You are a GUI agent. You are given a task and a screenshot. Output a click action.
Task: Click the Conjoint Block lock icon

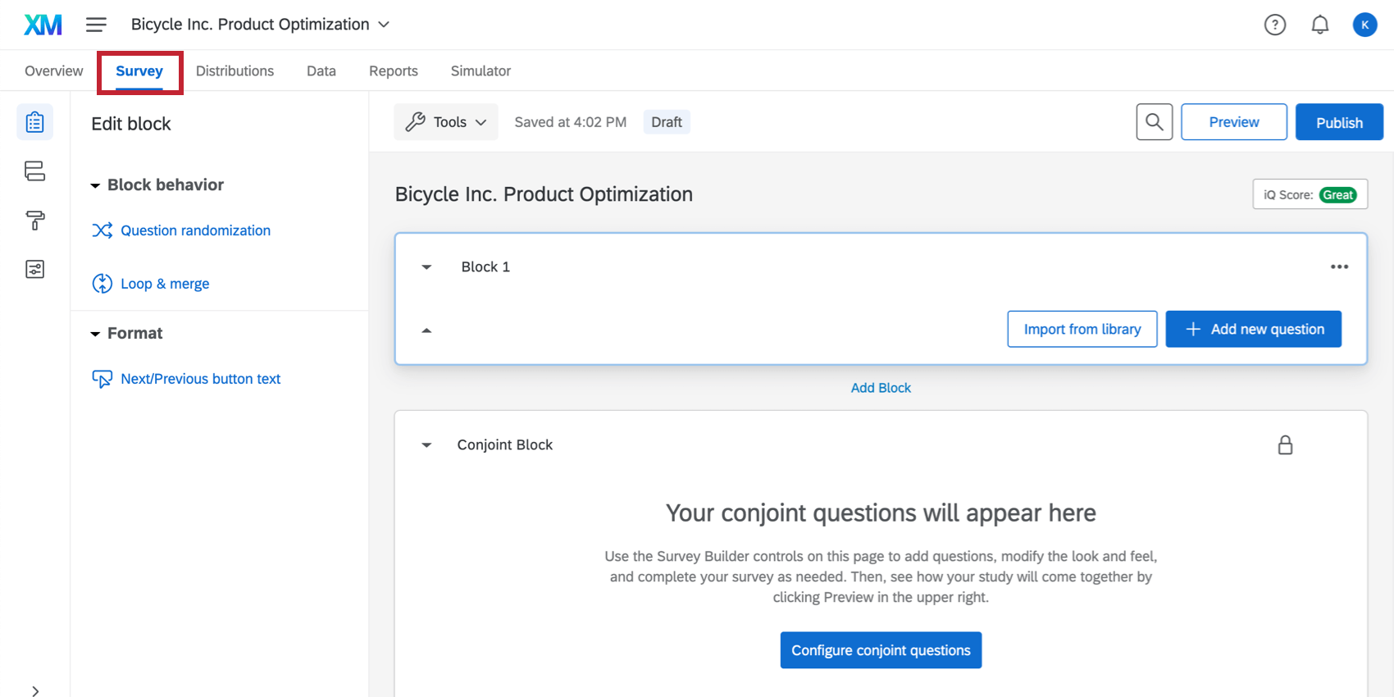tap(1285, 444)
